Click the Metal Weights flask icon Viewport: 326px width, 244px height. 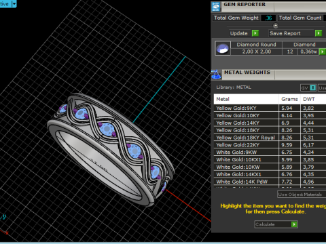tap(216, 75)
